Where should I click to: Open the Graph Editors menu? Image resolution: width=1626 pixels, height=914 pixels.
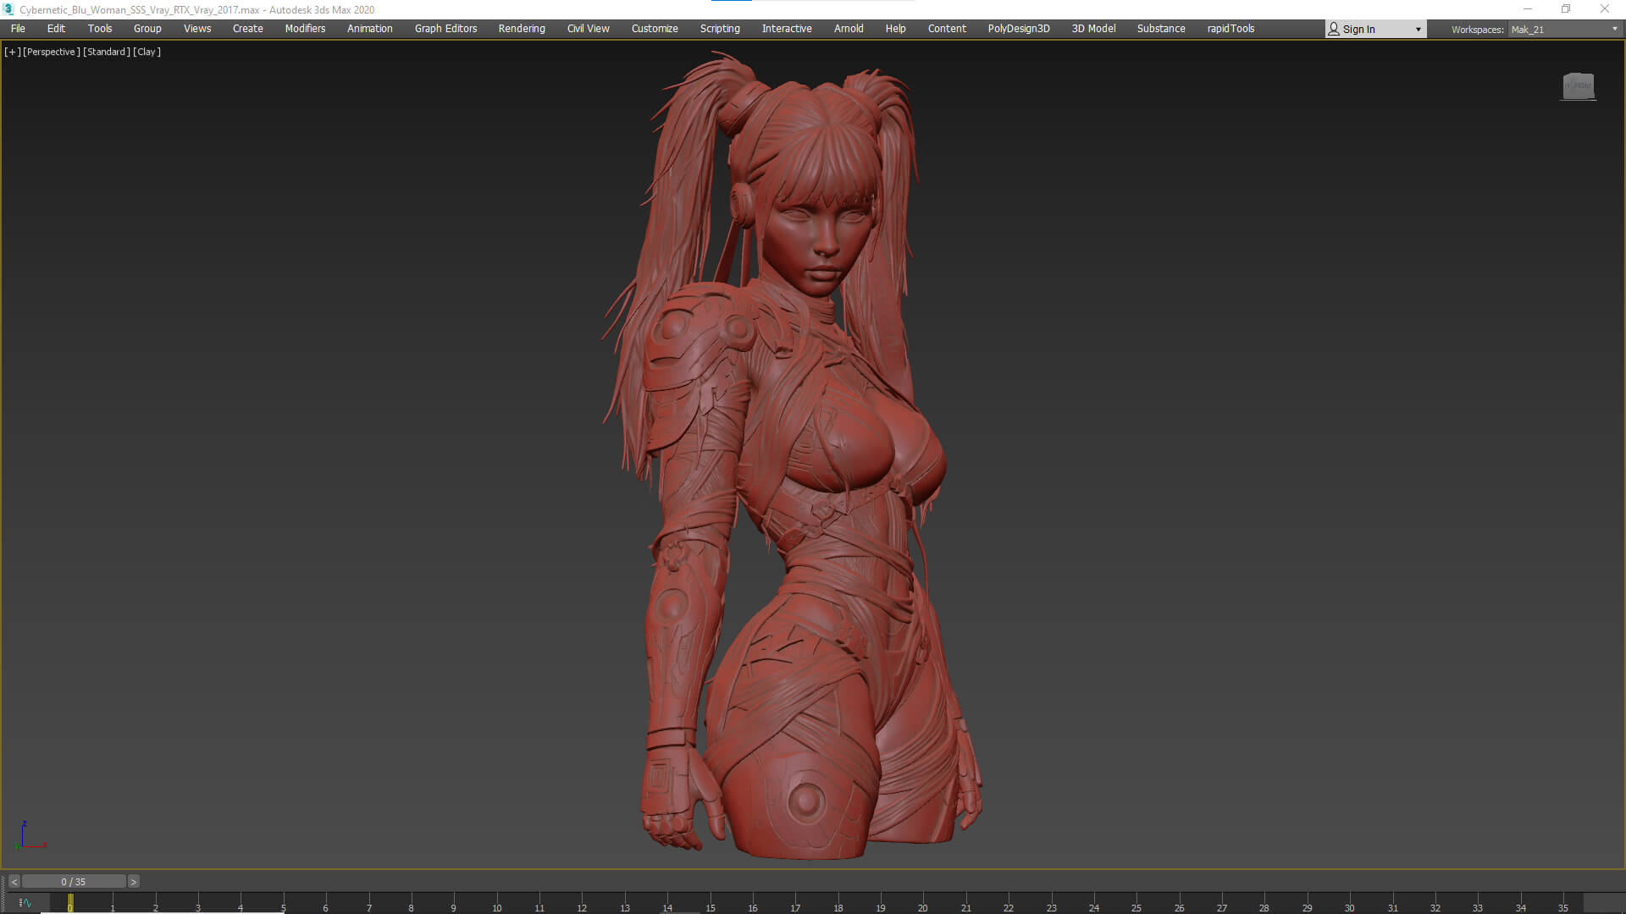pos(445,29)
